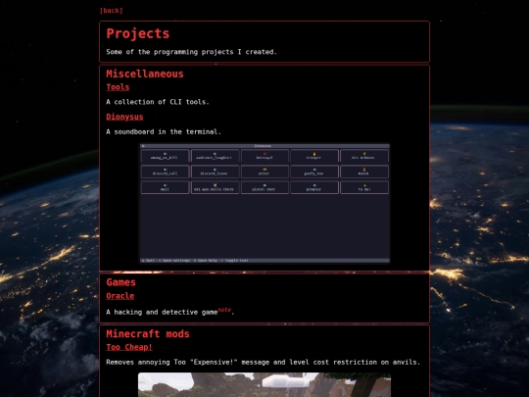The height and width of the screenshot is (397, 529).
Task: Click the 'Projects' page heading
Action: pyautogui.click(x=138, y=33)
